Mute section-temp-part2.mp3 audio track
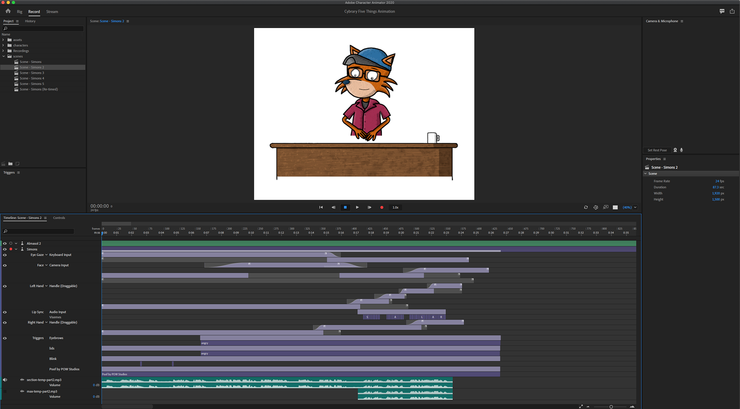Image resolution: width=740 pixels, height=409 pixels. pos(5,380)
